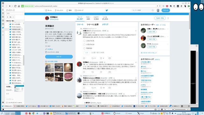Viewport: 204px width, 115px height.
Task: Select poll option 土日どちらか
Action: [84, 44]
